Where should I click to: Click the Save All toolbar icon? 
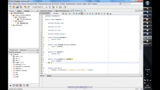(21, 7)
